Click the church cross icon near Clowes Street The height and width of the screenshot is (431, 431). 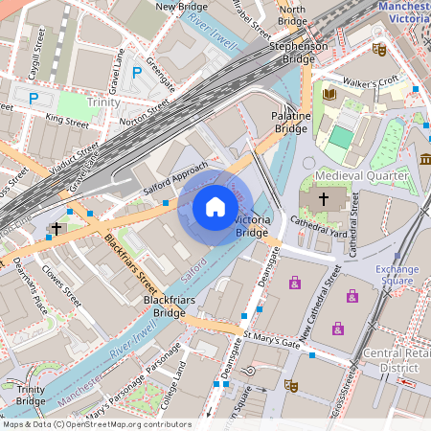[x=57, y=229]
